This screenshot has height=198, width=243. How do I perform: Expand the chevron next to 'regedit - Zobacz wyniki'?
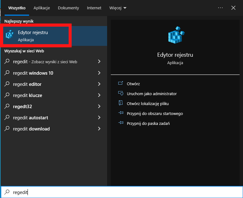99,61
